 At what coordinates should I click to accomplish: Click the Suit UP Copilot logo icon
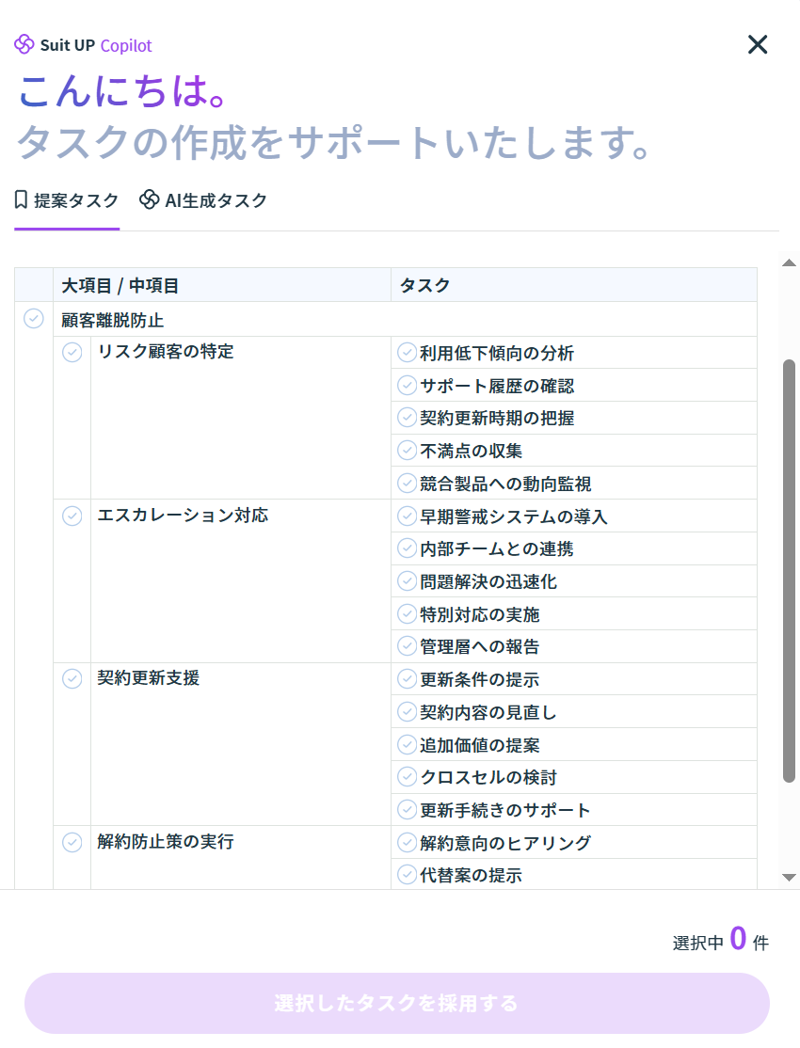pyautogui.click(x=24, y=44)
